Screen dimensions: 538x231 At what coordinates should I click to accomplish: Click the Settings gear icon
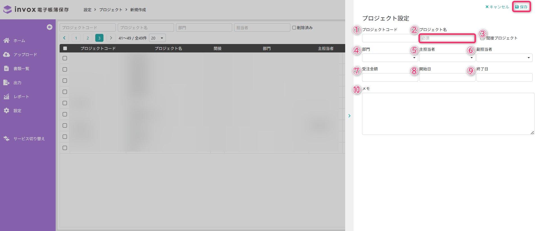pyautogui.click(x=6, y=110)
